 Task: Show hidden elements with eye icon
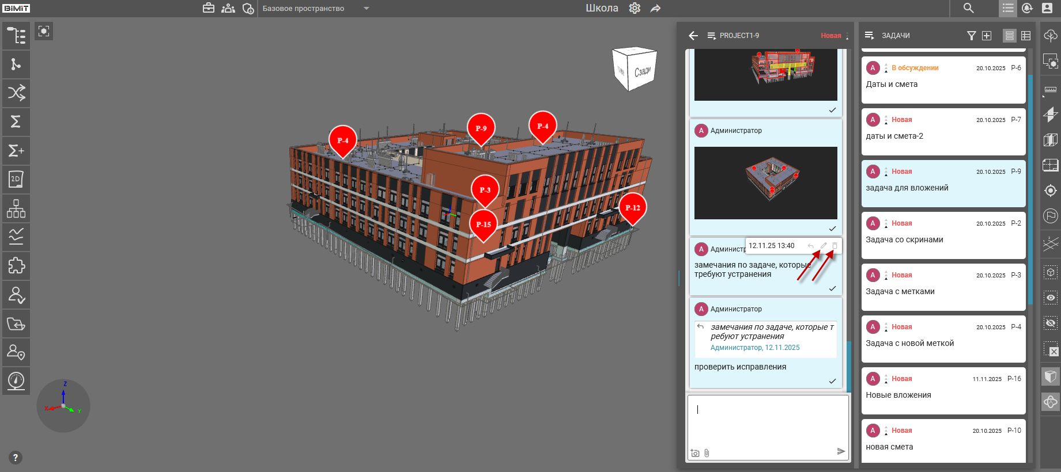point(1050,298)
